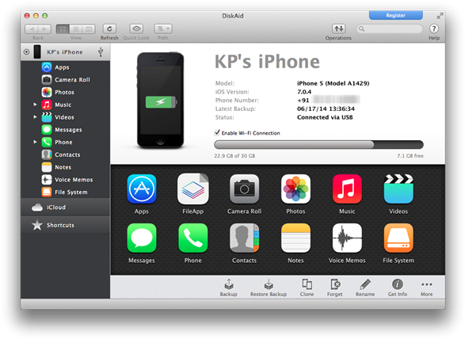This screenshot has height=339, width=465.
Task: Open the Path dropdown
Action: (x=163, y=29)
